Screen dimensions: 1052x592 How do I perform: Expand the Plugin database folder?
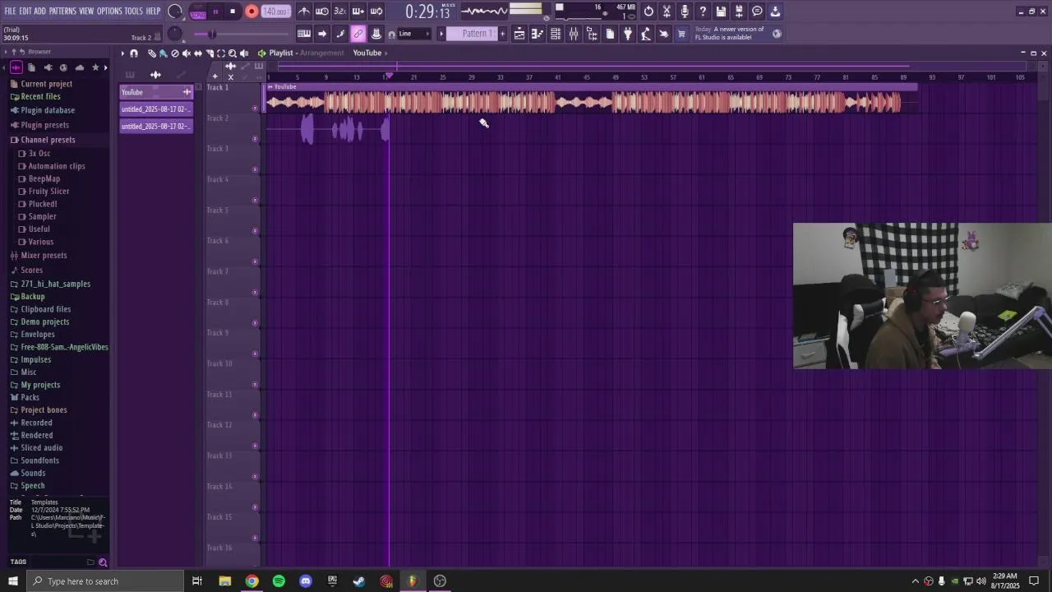pyautogui.click(x=48, y=110)
